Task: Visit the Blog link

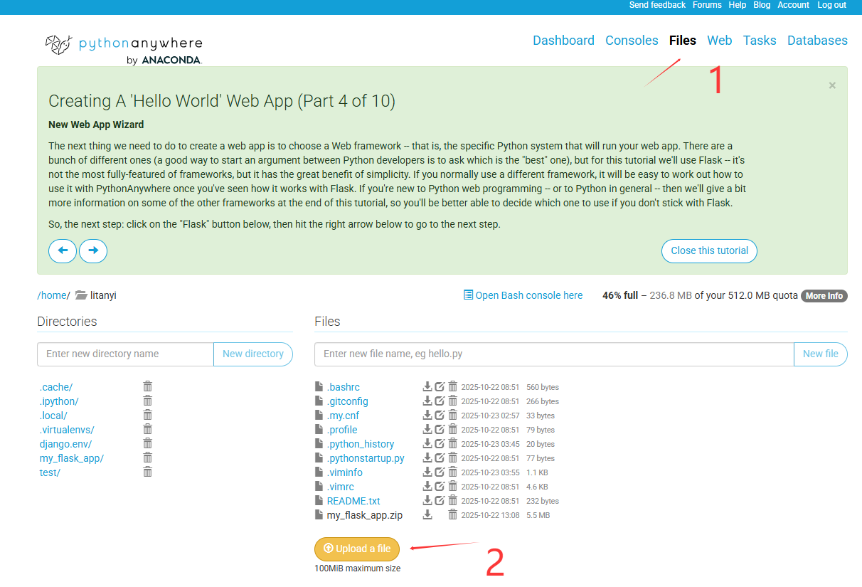Action: pyautogui.click(x=762, y=5)
